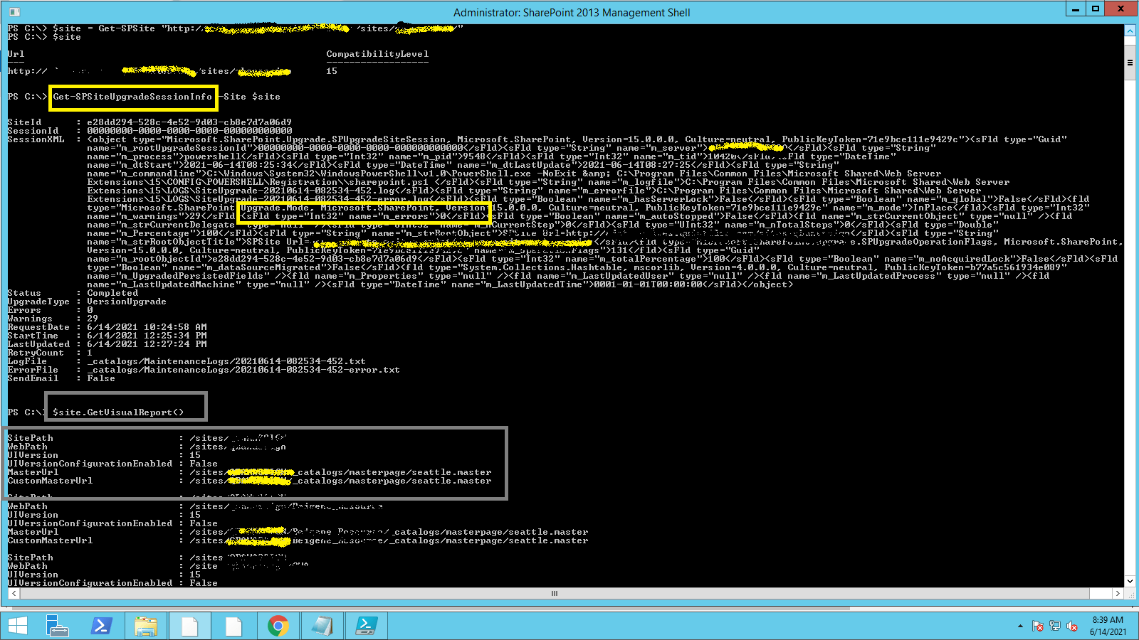Click the Status value 'Completed'
The image size is (1139, 640).
click(x=112, y=293)
